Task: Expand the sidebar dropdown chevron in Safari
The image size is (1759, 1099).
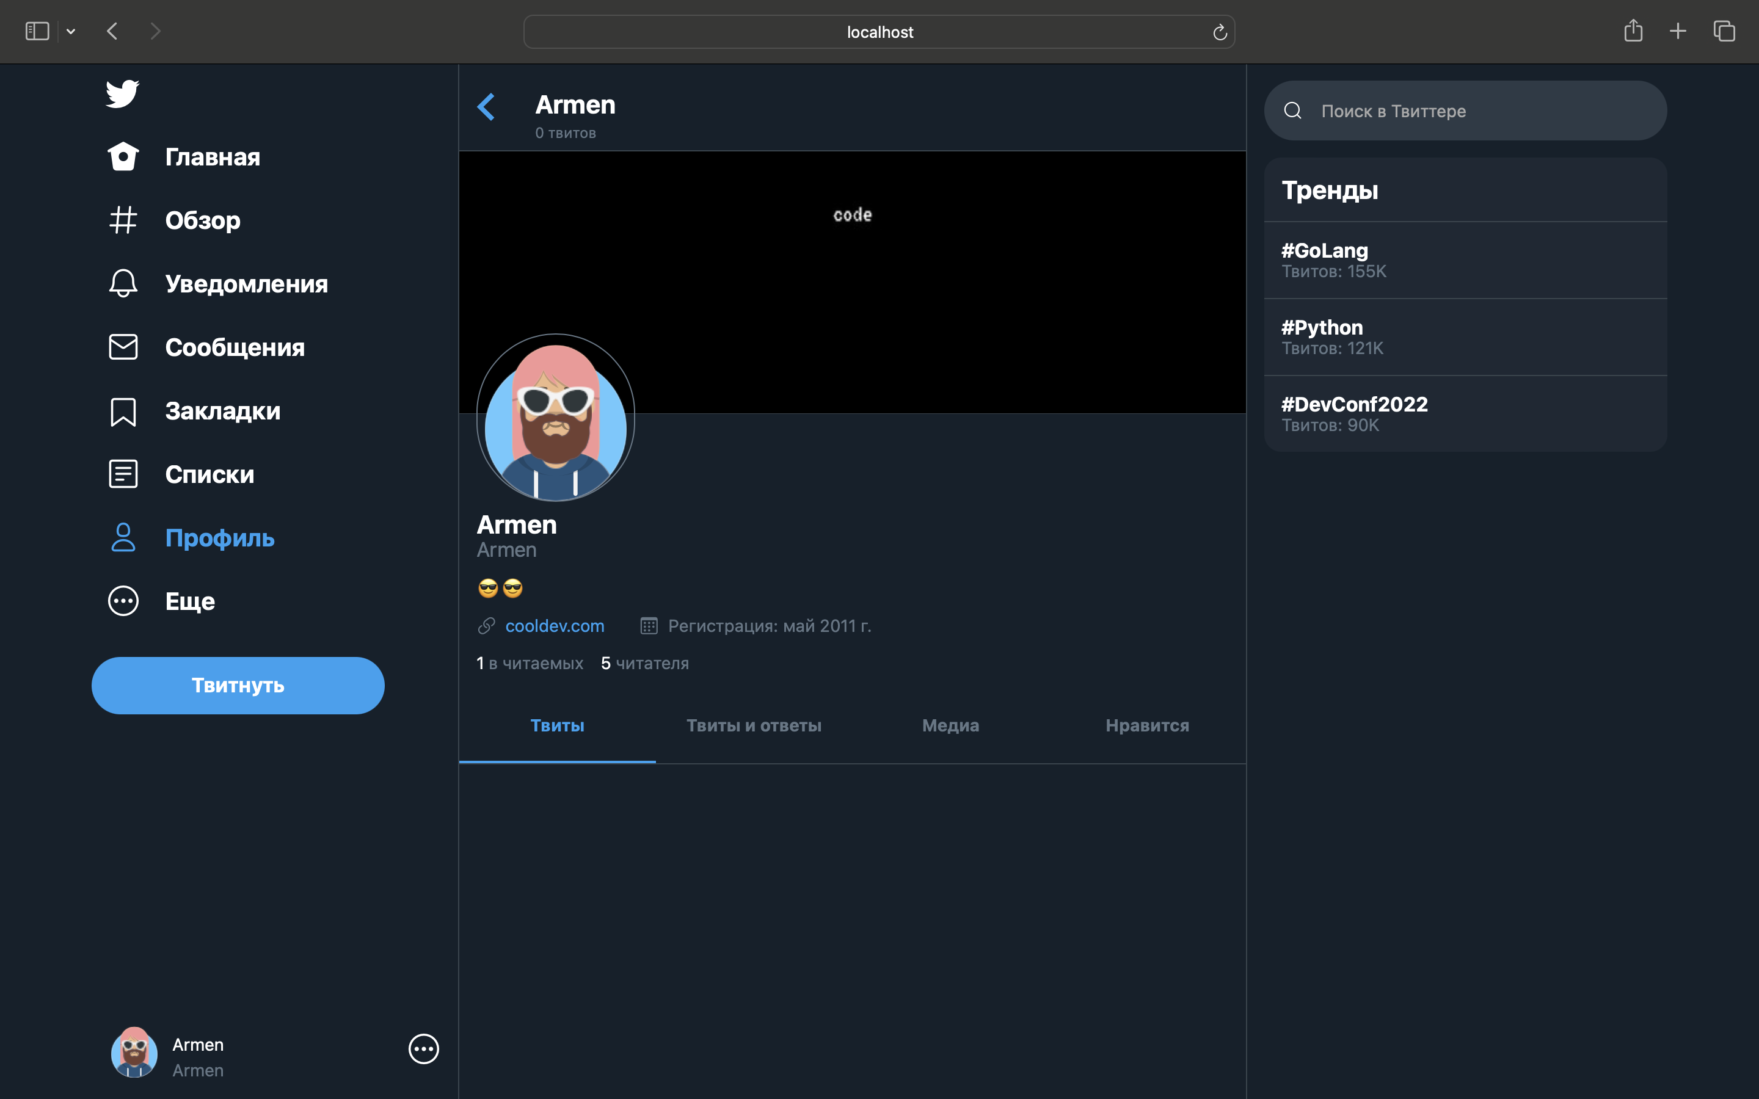Action: tap(70, 31)
